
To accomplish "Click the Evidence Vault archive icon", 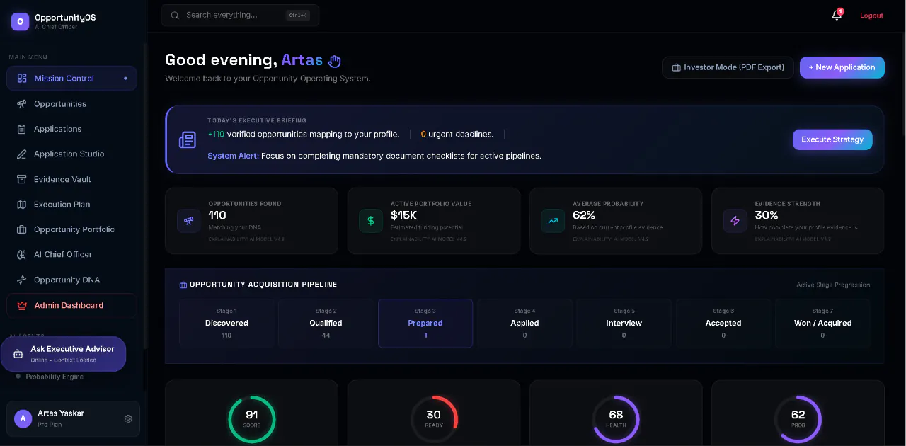I will click(x=21, y=179).
